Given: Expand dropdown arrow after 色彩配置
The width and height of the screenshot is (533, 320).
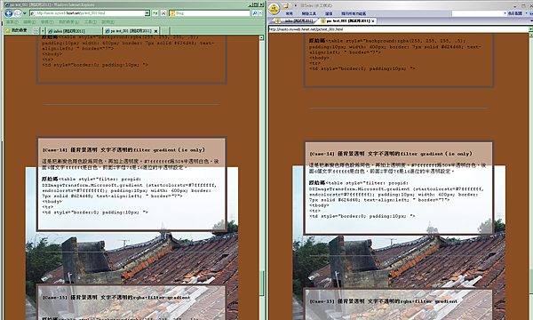Looking at the screenshot, I should pos(527,13).
